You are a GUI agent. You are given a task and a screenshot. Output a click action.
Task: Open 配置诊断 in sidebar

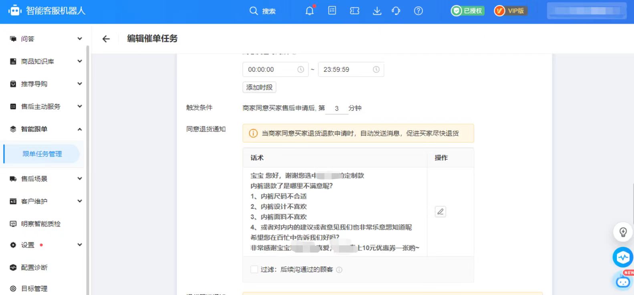(x=34, y=267)
